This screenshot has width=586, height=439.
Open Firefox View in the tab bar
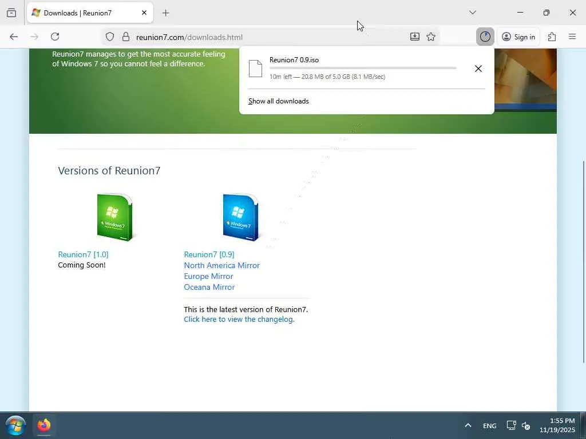[x=11, y=13]
